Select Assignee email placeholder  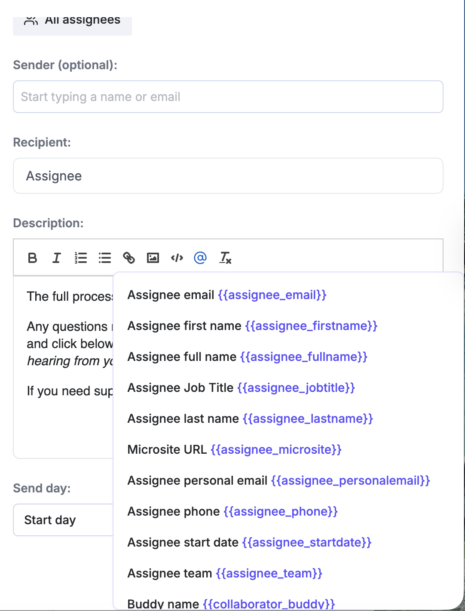[x=227, y=295]
